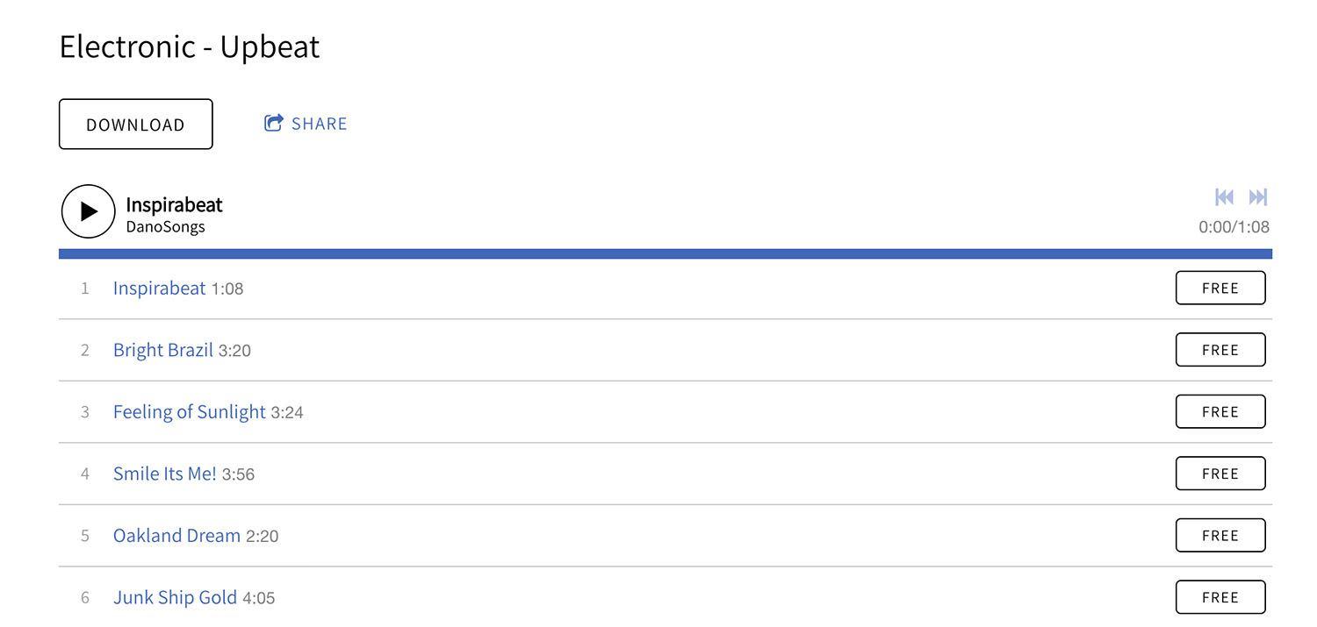Click the share arrow icon

pos(274,123)
